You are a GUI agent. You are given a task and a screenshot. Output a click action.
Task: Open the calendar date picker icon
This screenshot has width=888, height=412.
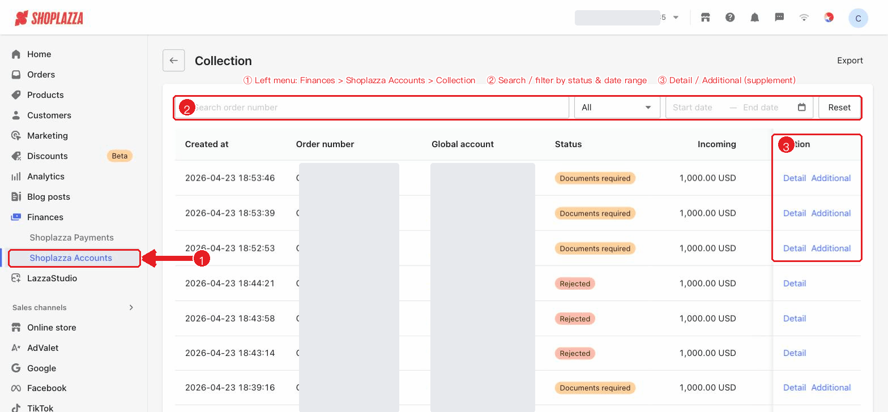tap(801, 107)
